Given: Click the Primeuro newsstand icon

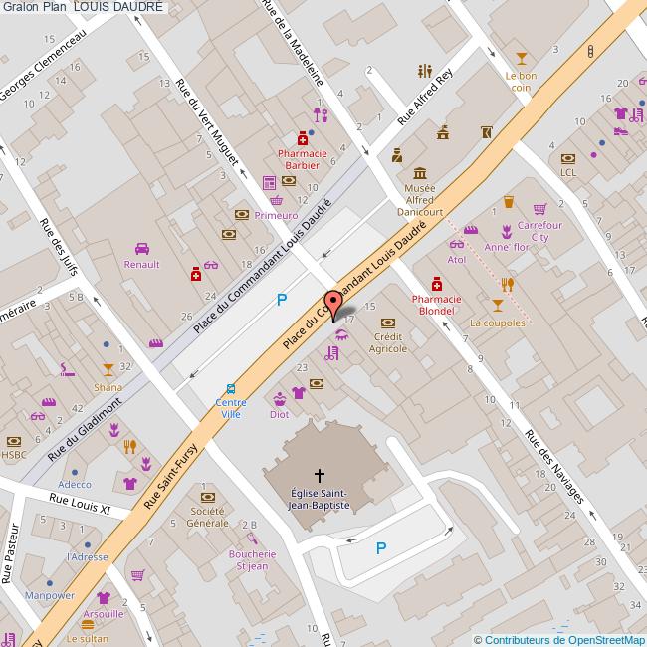Looking at the screenshot, I should [x=269, y=182].
